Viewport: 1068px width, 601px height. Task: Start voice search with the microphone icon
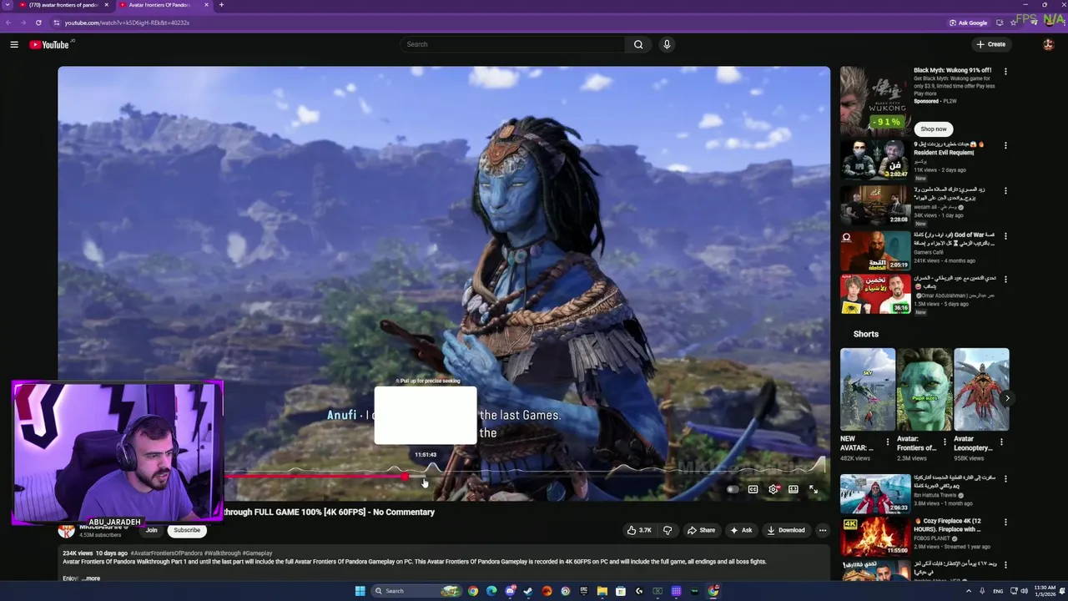click(667, 44)
